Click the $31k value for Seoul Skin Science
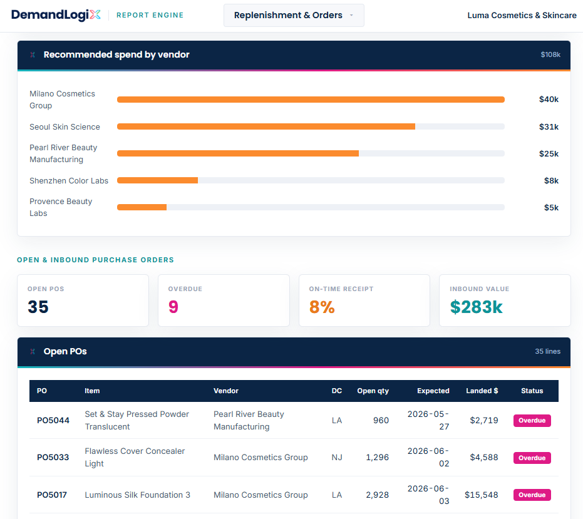This screenshot has height=519, width=583. 549,126
